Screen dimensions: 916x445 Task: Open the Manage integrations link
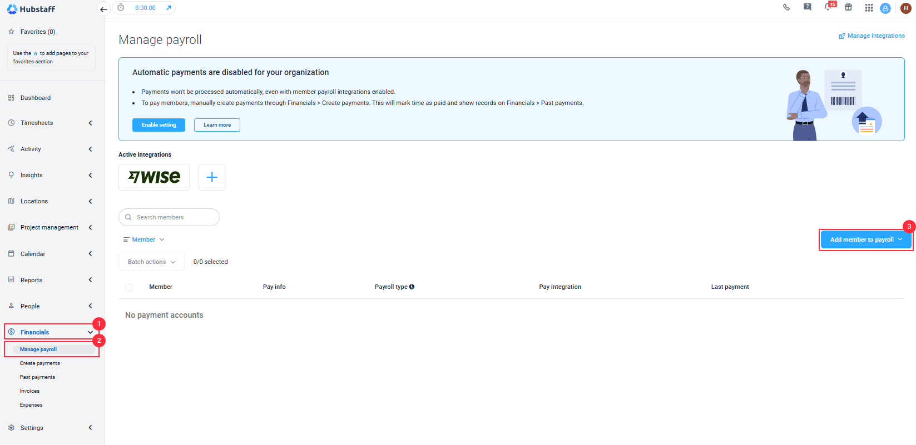click(872, 36)
